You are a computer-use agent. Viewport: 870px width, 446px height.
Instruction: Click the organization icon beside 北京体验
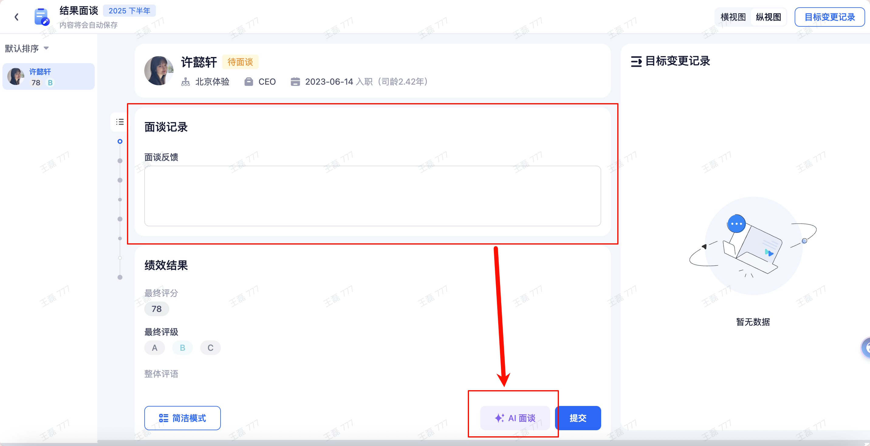click(x=185, y=82)
